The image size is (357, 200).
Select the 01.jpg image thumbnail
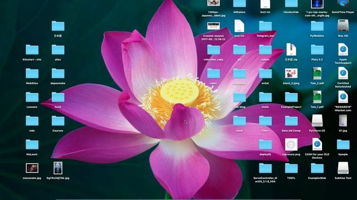(343, 121)
